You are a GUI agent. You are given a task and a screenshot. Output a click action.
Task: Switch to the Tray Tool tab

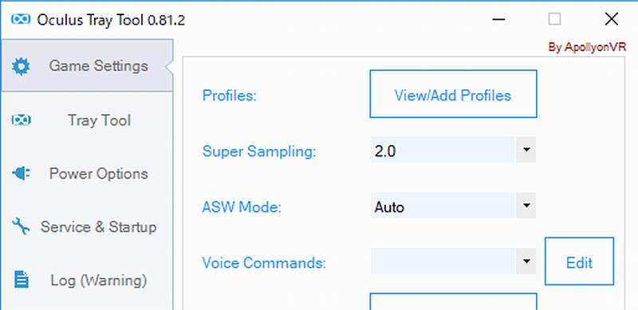(x=87, y=120)
